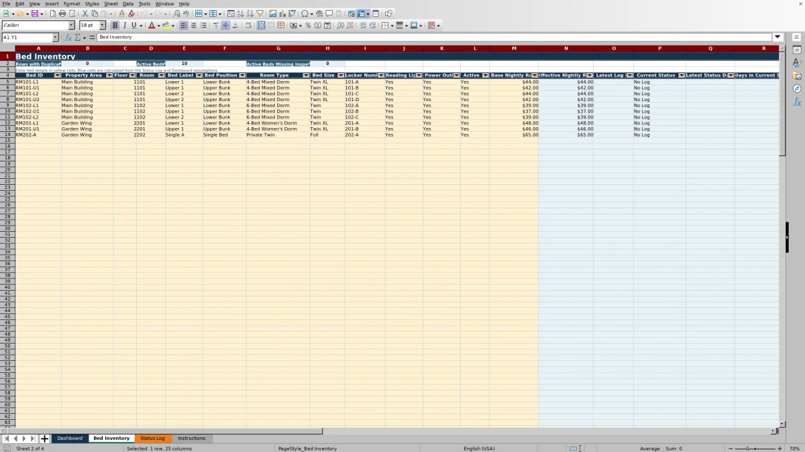Toggle Wrap Text button

pyautogui.click(x=248, y=25)
